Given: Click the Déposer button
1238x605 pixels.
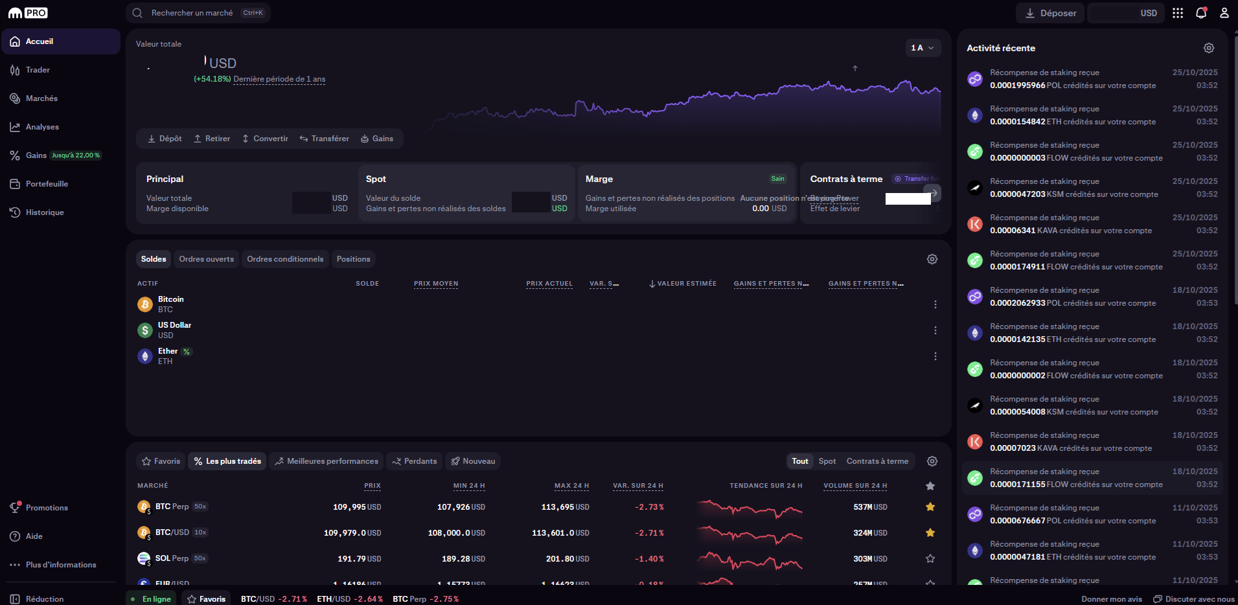Looking at the screenshot, I should pos(1049,12).
